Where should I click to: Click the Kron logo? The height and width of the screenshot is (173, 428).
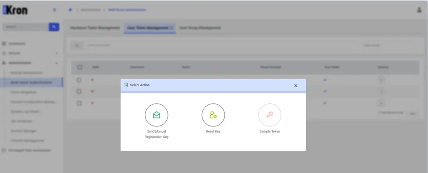click(15, 10)
